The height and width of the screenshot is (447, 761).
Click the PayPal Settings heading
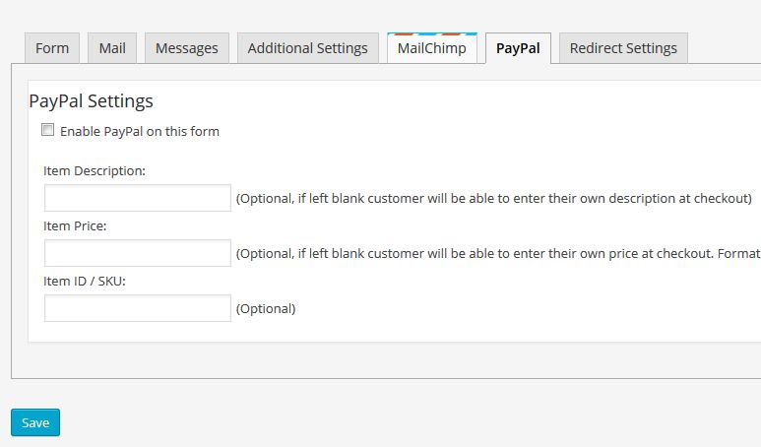[91, 101]
